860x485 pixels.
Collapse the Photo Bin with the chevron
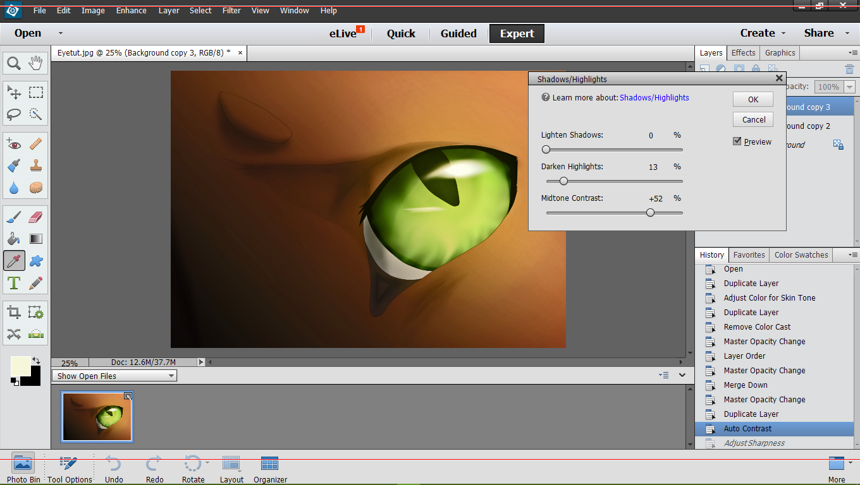click(x=682, y=375)
